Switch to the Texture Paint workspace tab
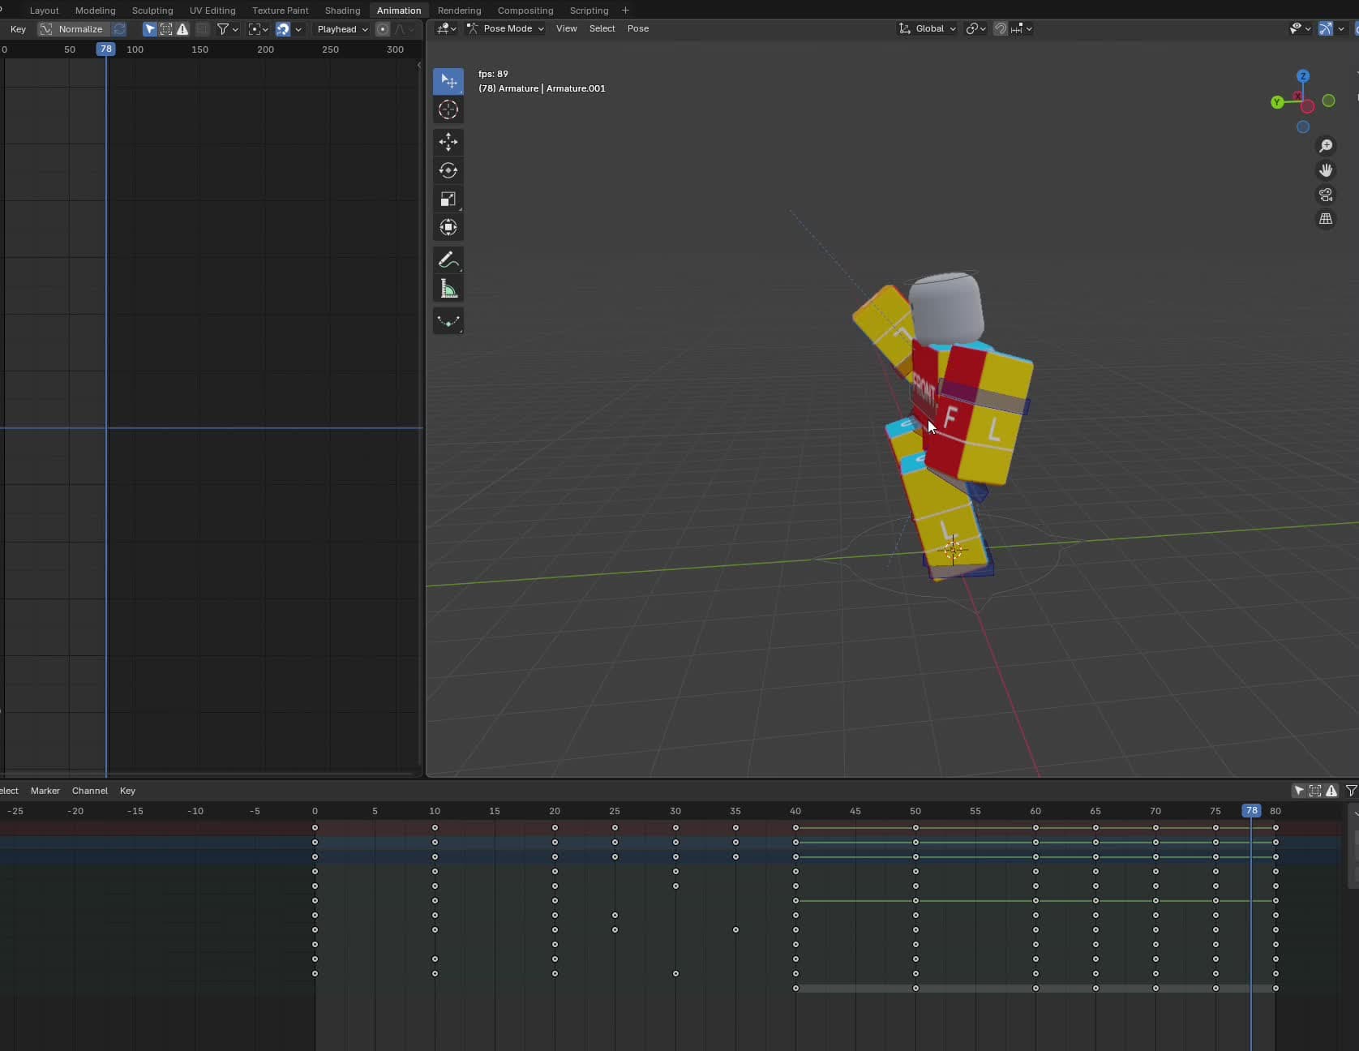 click(280, 11)
